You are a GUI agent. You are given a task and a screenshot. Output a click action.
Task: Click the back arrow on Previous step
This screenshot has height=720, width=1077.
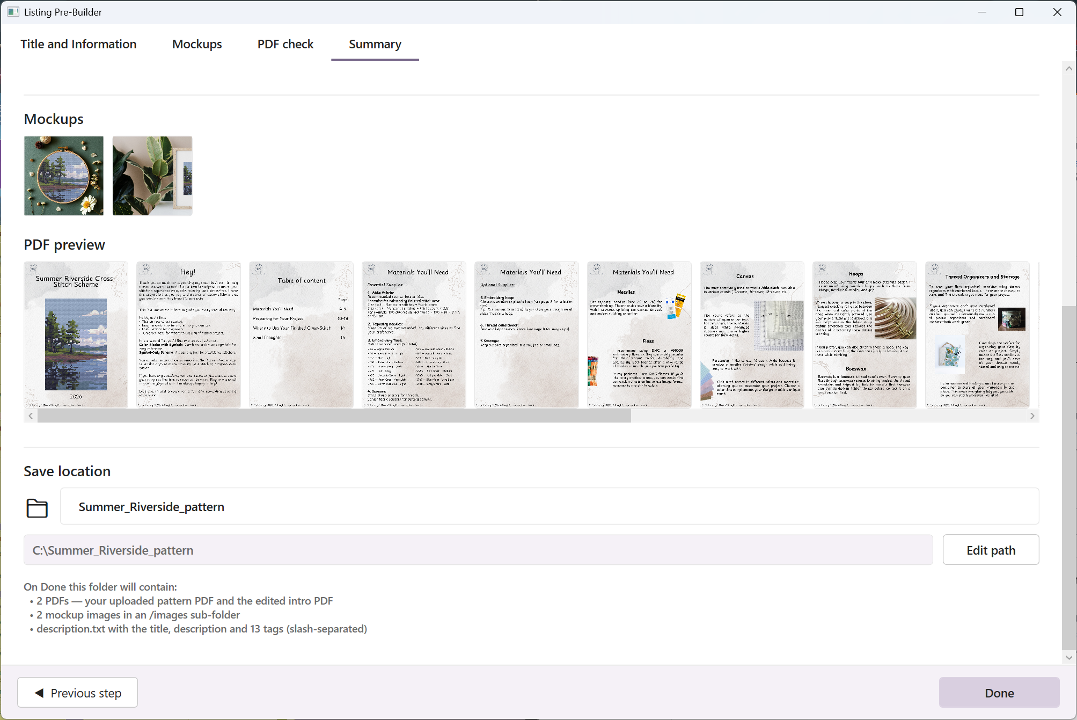pyautogui.click(x=39, y=693)
